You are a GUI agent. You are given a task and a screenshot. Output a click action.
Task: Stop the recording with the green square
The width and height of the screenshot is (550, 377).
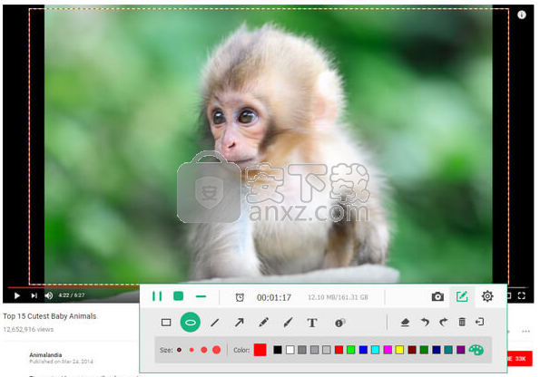coord(179,296)
